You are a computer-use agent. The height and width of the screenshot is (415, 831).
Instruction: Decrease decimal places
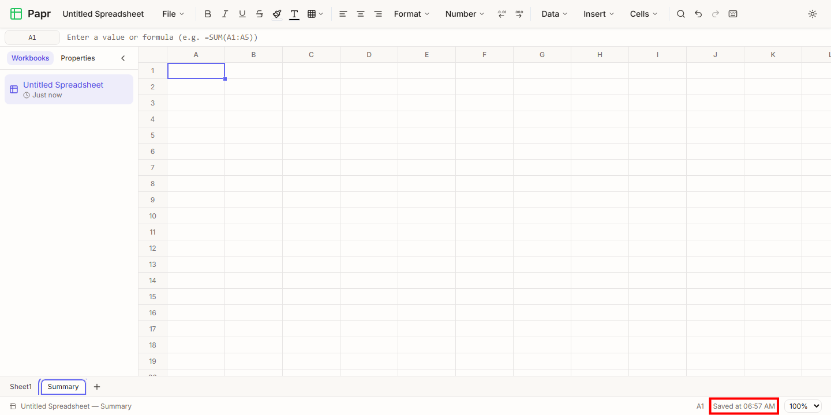pos(502,14)
